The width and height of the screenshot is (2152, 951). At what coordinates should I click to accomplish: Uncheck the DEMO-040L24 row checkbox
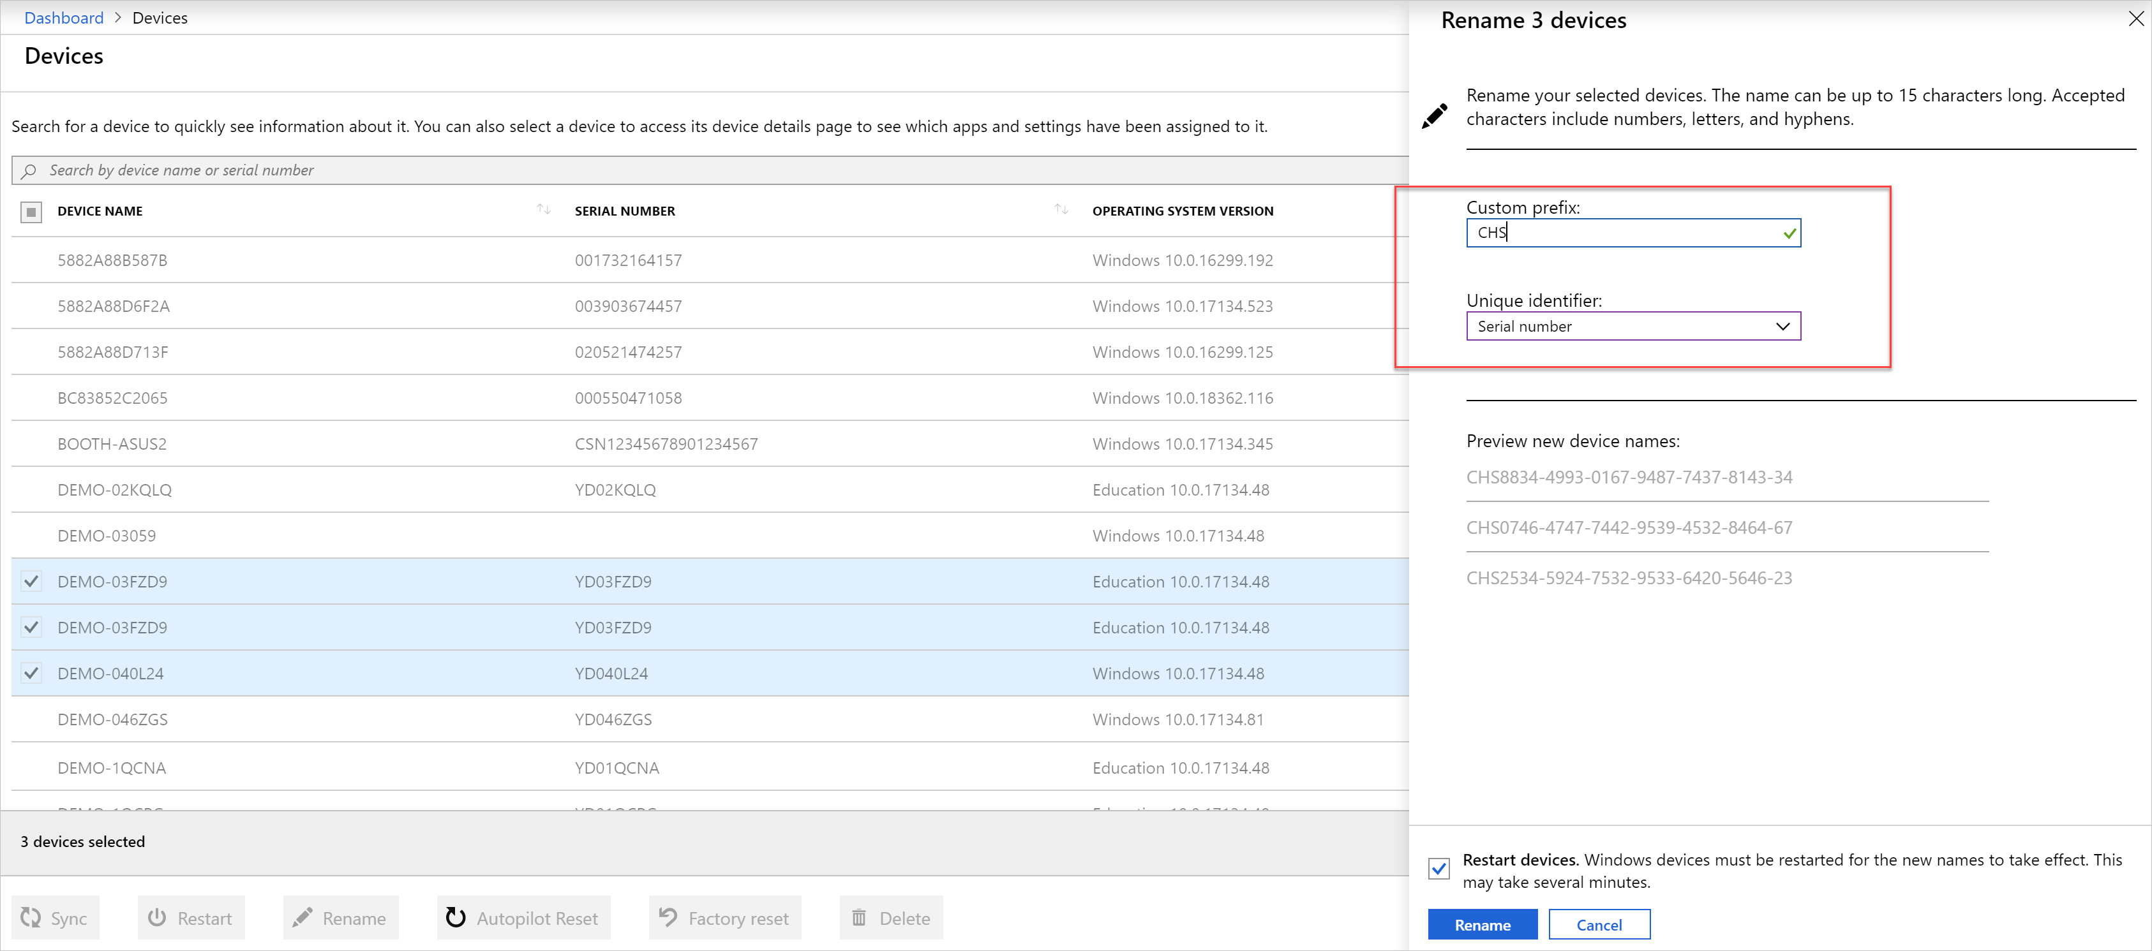click(31, 673)
